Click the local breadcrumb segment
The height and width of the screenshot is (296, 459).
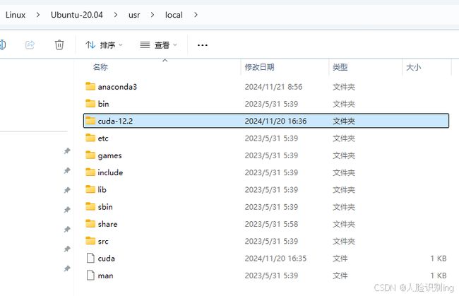pos(174,15)
